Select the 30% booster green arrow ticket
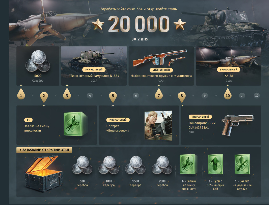 (x=215, y=164)
